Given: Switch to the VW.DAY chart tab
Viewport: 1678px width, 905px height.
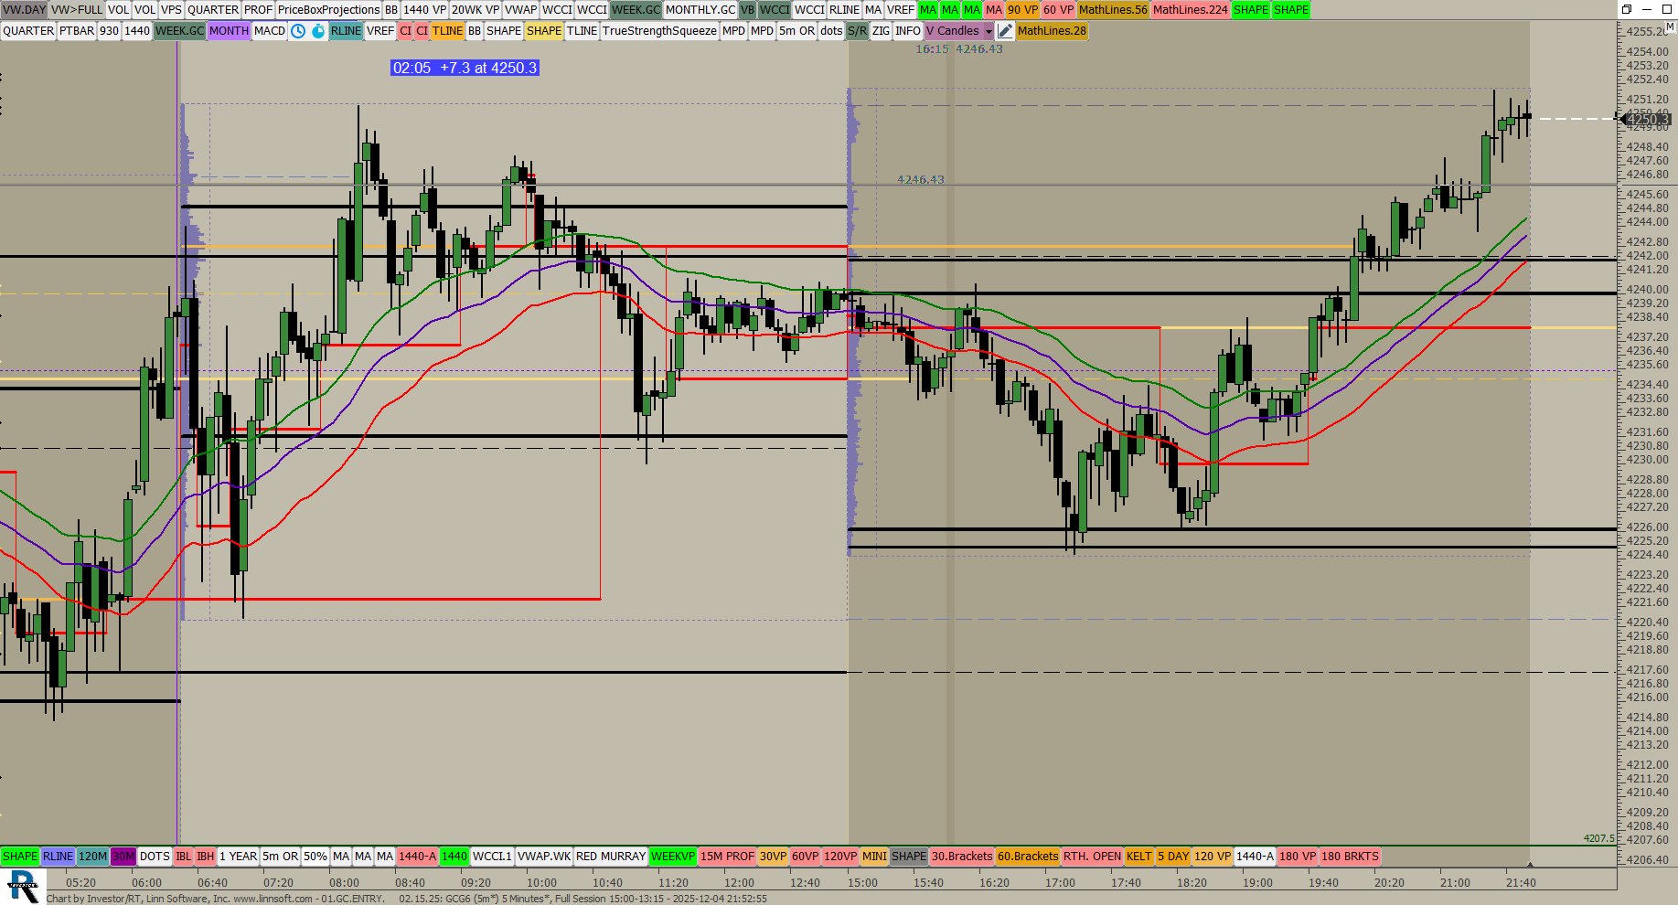Looking at the screenshot, I should tap(24, 10).
